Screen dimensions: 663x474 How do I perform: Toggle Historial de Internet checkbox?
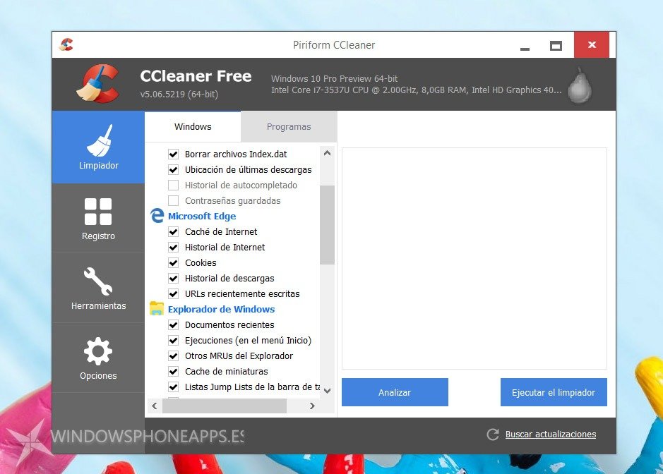[x=174, y=247]
